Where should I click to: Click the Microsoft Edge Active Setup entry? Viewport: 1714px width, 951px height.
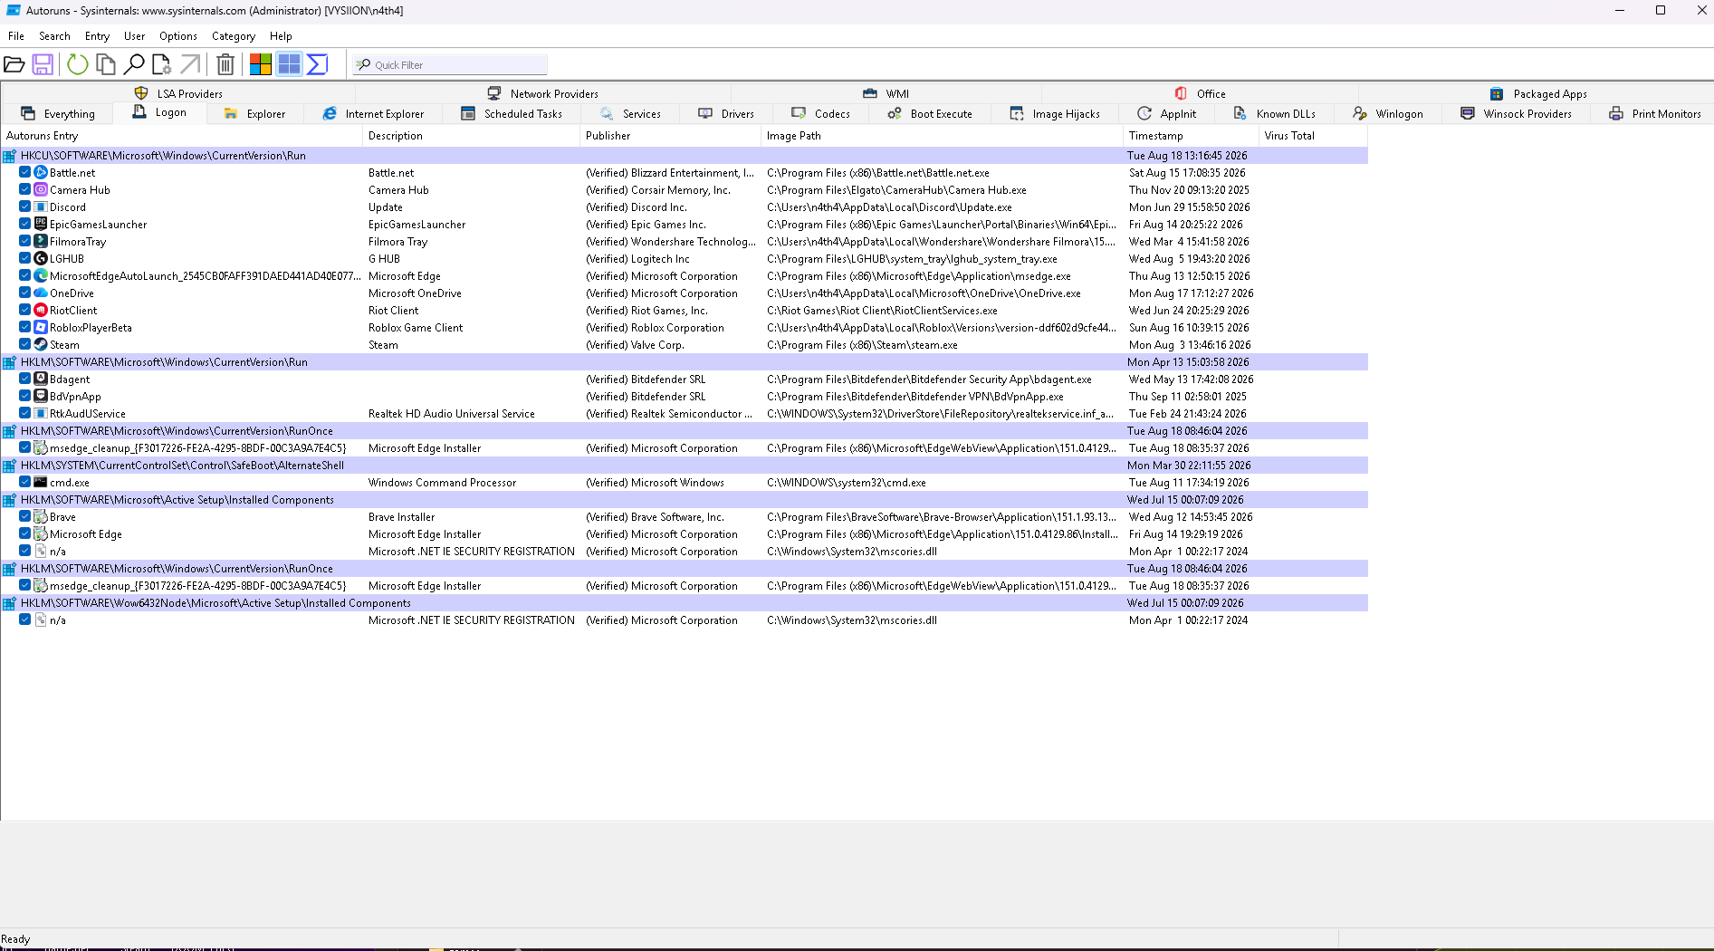click(x=685, y=534)
